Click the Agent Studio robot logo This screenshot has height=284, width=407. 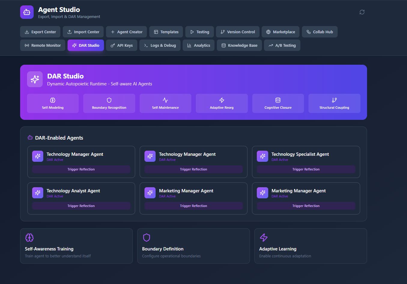tap(27, 12)
